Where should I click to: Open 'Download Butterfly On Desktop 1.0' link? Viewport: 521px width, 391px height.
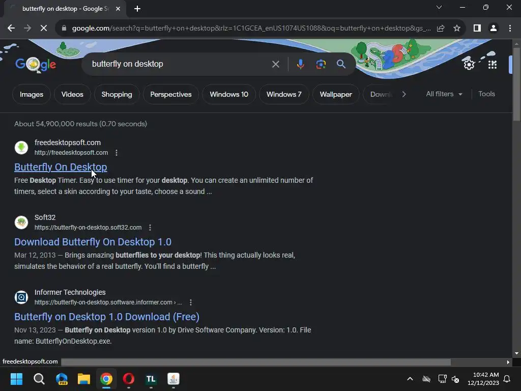[x=93, y=242]
